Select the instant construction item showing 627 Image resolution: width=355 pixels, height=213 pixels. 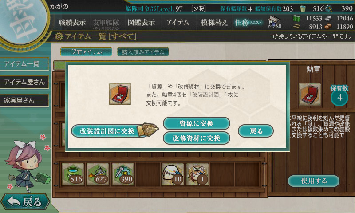coord(98,174)
